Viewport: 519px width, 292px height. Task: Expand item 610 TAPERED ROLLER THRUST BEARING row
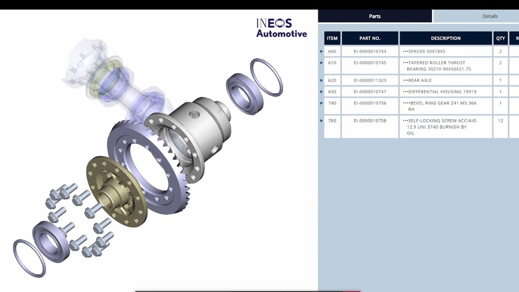(x=321, y=63)
